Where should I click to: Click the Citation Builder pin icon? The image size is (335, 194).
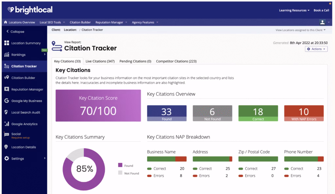pos(7,78)
